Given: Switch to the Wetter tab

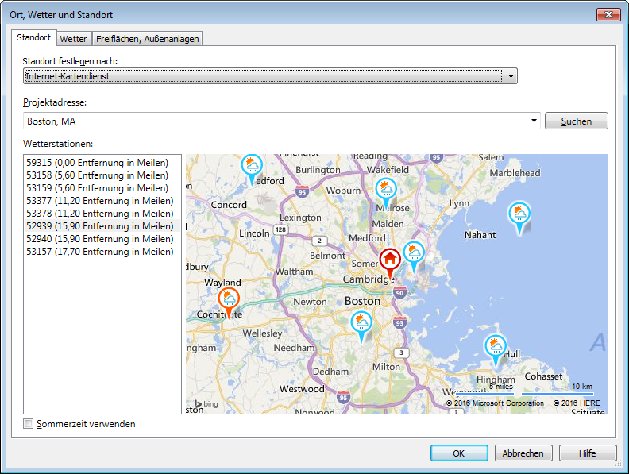Looking at the screenshot, I should point(73,39).
